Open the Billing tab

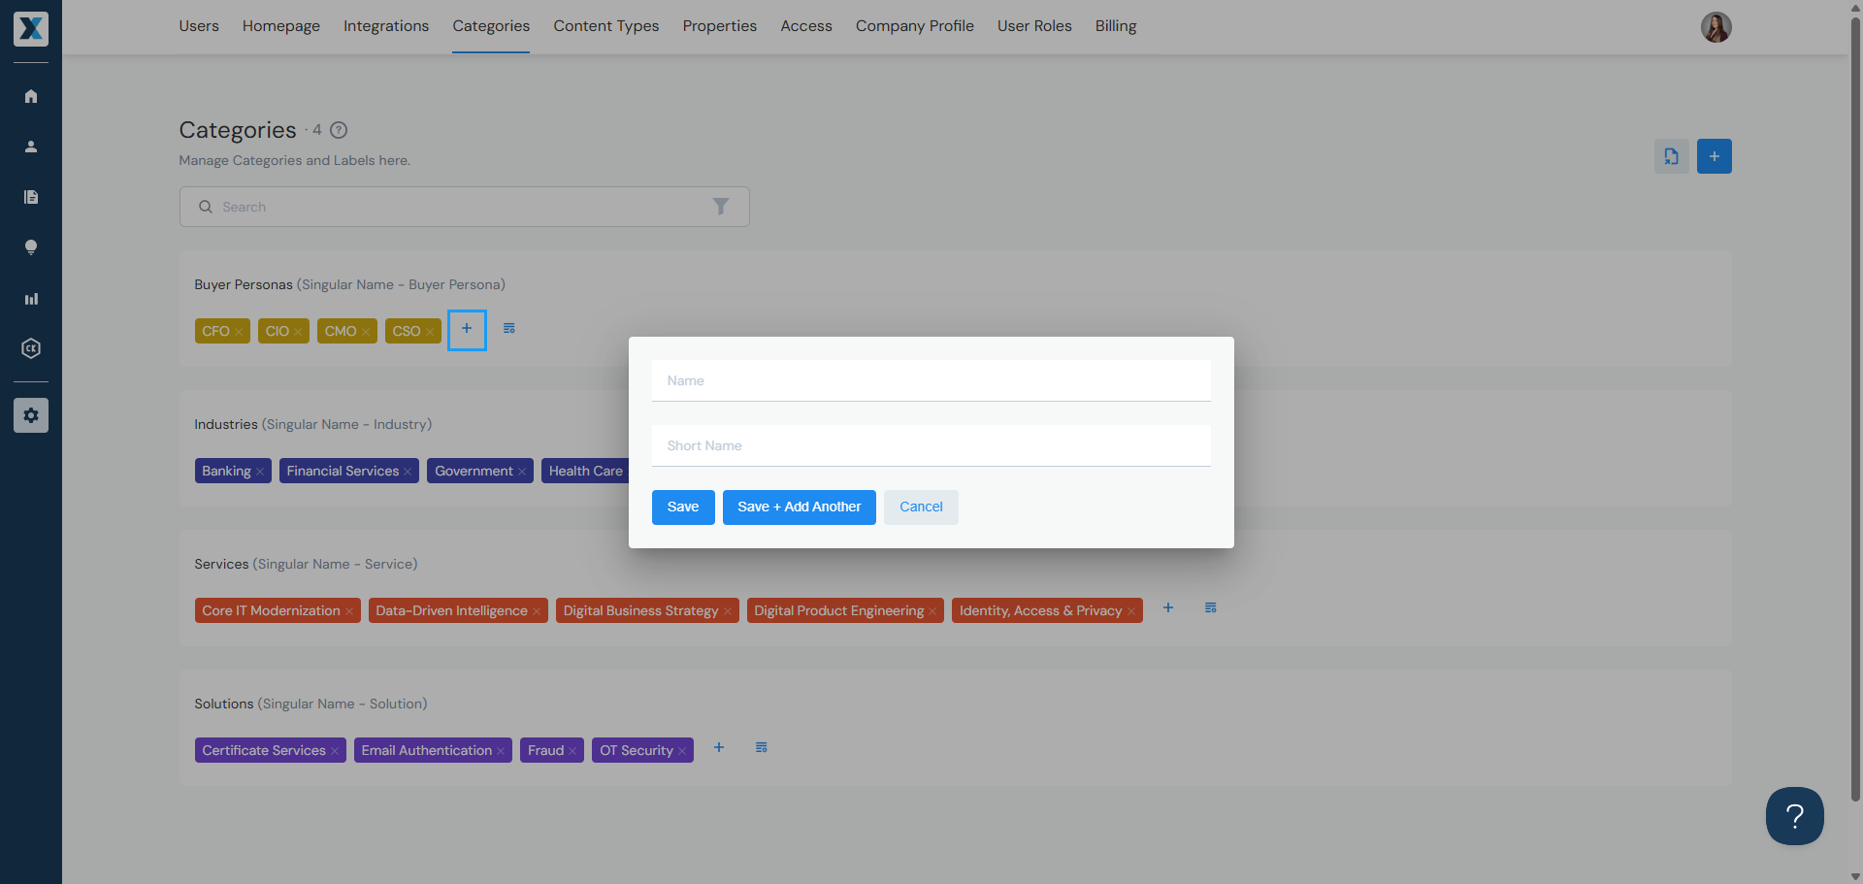click(x=1116, y=26)
